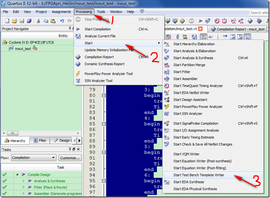Collapse code block at line 90
Viewport: 270px width, 198px height.
click(x=104, y=152)
